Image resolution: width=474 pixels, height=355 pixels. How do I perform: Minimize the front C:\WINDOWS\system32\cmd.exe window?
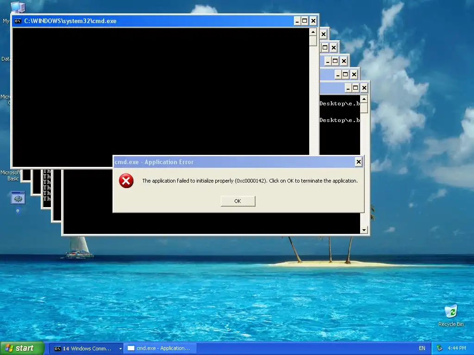[297, 21]
